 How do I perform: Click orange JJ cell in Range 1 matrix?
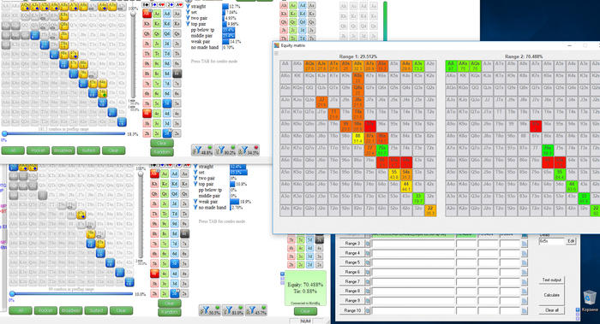[321, 103]
